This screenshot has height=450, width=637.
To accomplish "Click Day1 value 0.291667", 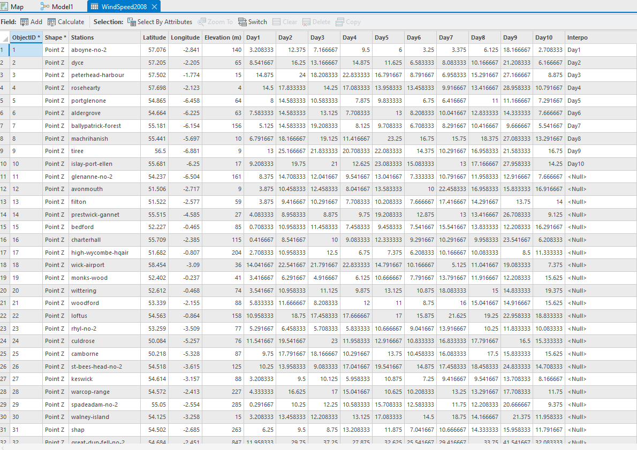I will click(260, 405).
